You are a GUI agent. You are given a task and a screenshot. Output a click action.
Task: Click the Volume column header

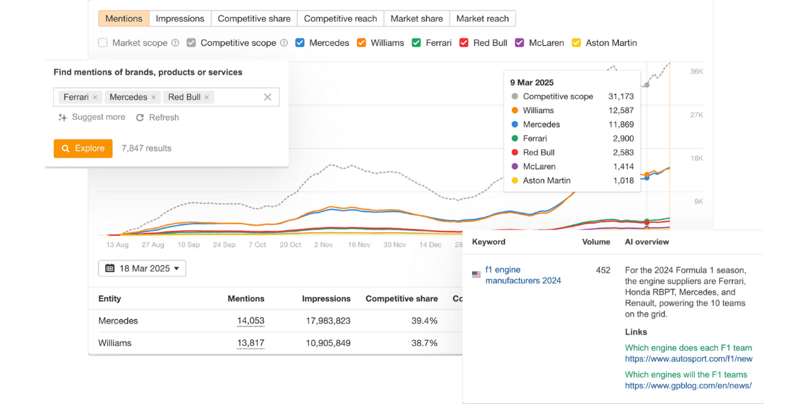(x=596, y=242)
